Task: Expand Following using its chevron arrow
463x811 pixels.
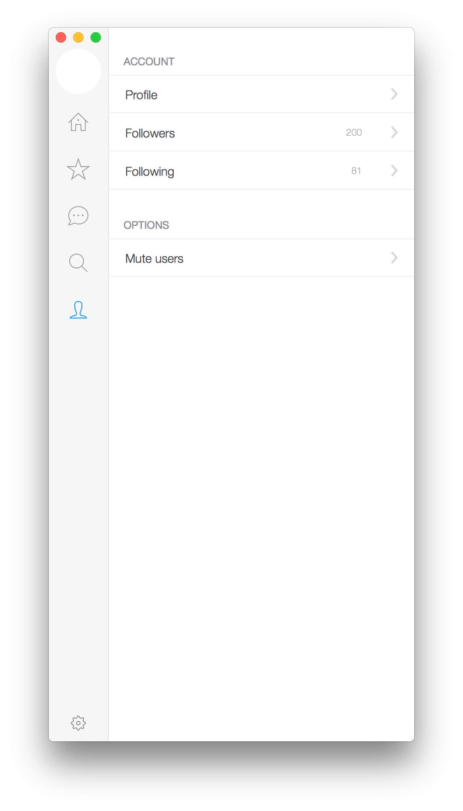Action: 394,171
